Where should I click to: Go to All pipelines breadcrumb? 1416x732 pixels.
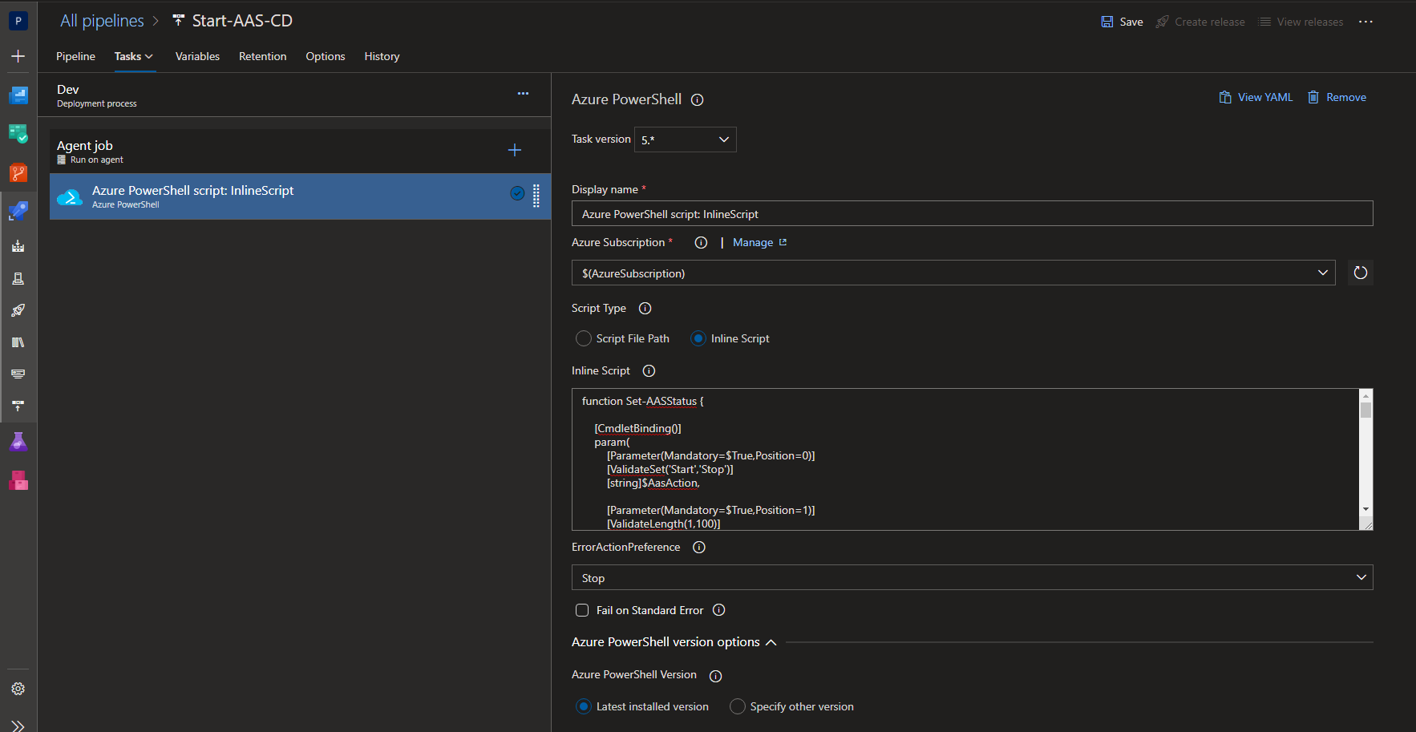pos(102,21)
